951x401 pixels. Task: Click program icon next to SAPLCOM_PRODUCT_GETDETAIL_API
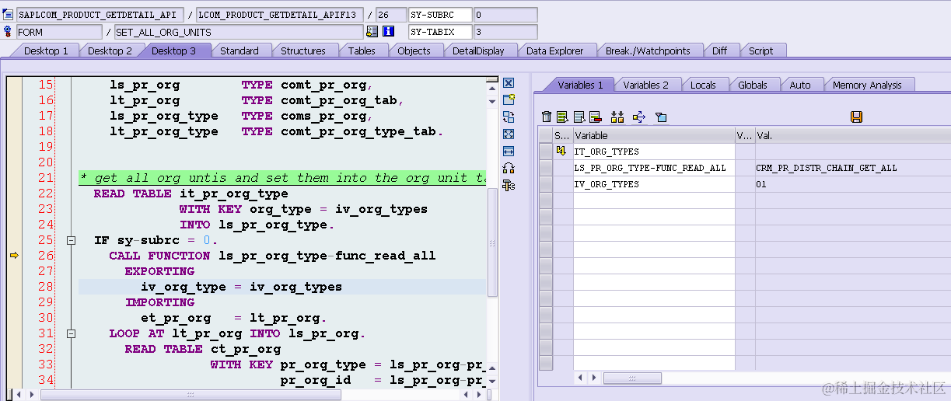tap(8, 14)
